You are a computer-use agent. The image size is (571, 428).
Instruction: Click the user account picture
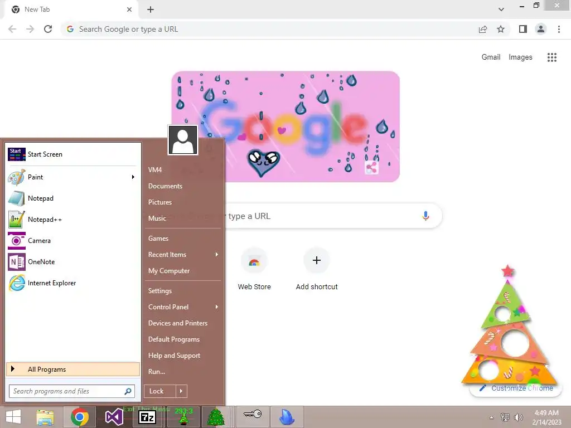tap(183, 140)
